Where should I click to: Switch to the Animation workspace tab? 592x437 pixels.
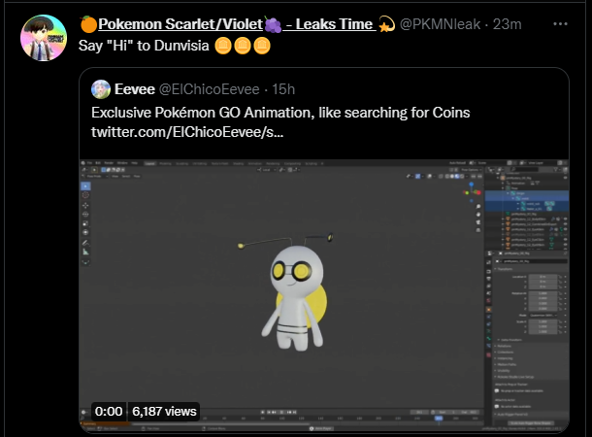click(x=255, y=163)
